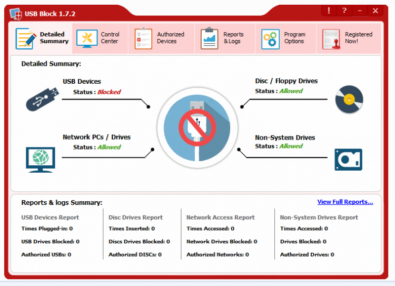Image resolution: width=395 pixels, height=286 pixels.
Task: Click the USB Block 1.7.2 title text
Action: click(50, 14)
